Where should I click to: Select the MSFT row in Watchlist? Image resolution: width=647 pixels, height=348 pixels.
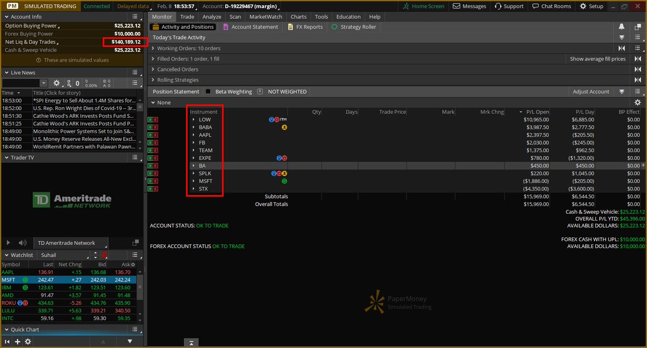(68, 280)
